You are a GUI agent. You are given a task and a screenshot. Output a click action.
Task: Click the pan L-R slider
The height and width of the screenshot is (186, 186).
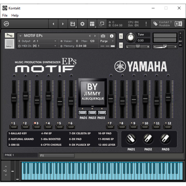[x=138, y=47]
